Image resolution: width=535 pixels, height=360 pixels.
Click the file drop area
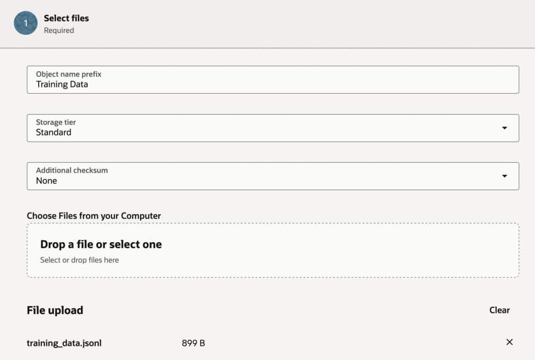[272, 250]
